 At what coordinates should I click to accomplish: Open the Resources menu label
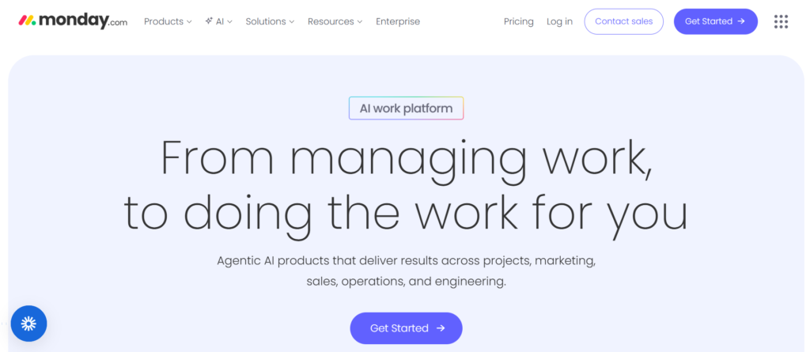(331, 21)
